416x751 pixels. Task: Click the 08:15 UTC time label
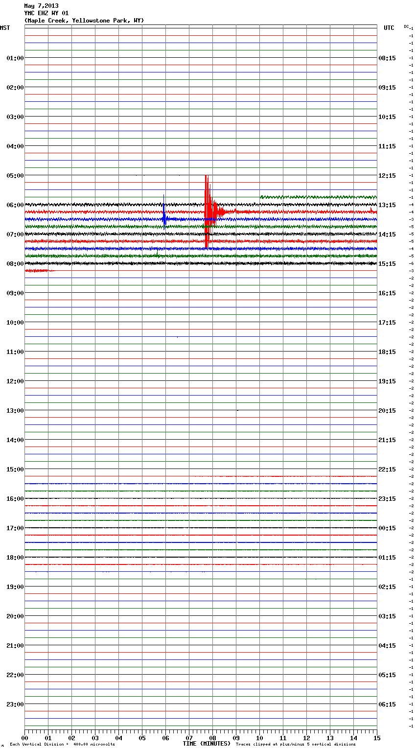pyautogui.click(x=387, y=58)
